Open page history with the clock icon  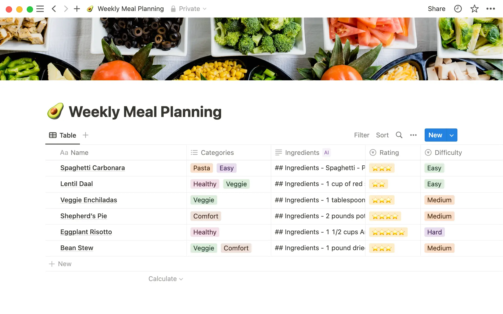458,9
